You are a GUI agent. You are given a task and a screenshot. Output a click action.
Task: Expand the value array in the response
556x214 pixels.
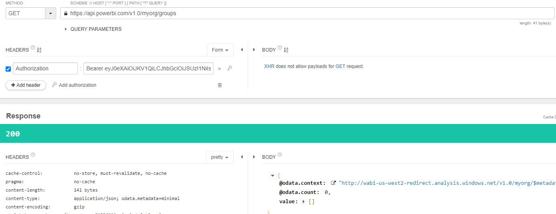click(303, 202)
